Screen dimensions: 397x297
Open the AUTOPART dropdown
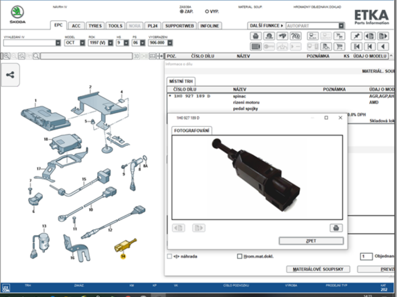click(341, 26)
